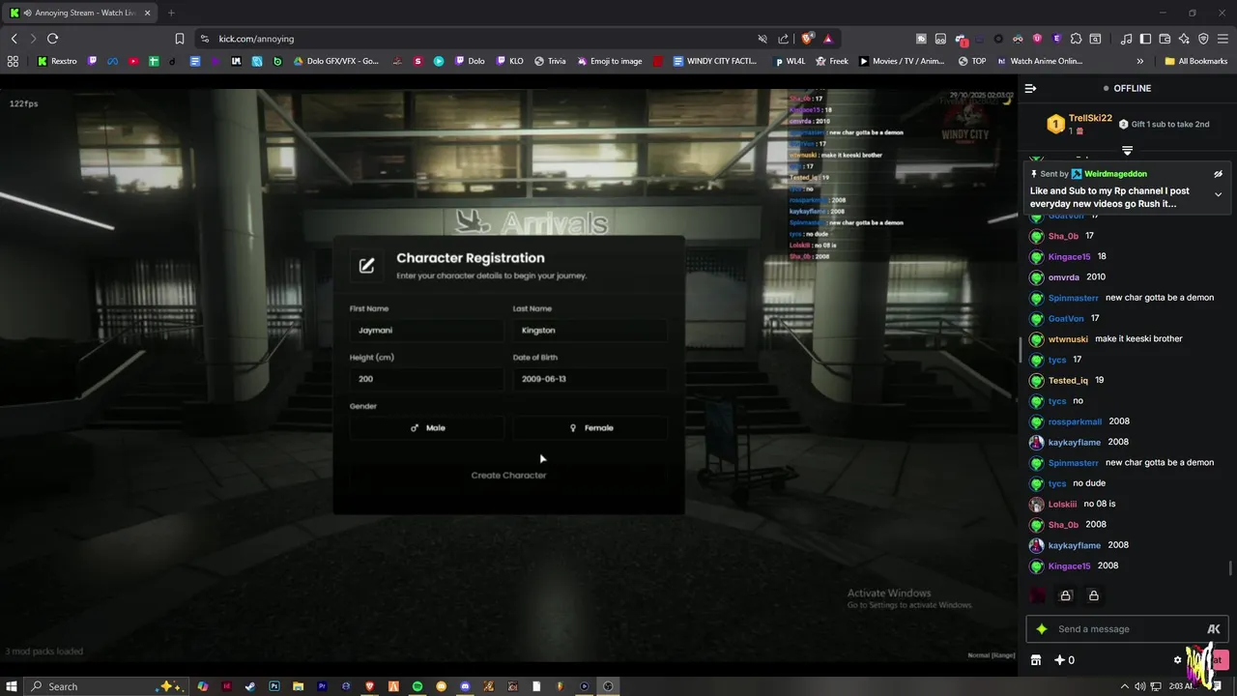Viewport: 1237px width, 696px height.
Task: Open the Windows Start menu
Action: (13, 686)
